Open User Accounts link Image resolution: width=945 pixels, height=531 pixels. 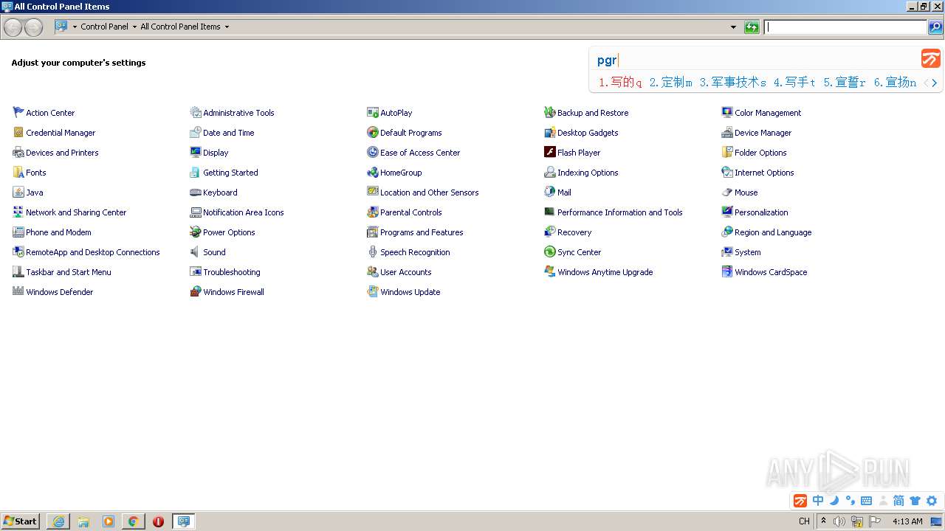[405, 272]
